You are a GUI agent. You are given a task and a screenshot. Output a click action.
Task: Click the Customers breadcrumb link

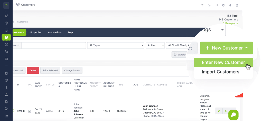pyautogui.click(x=23, y=22)
